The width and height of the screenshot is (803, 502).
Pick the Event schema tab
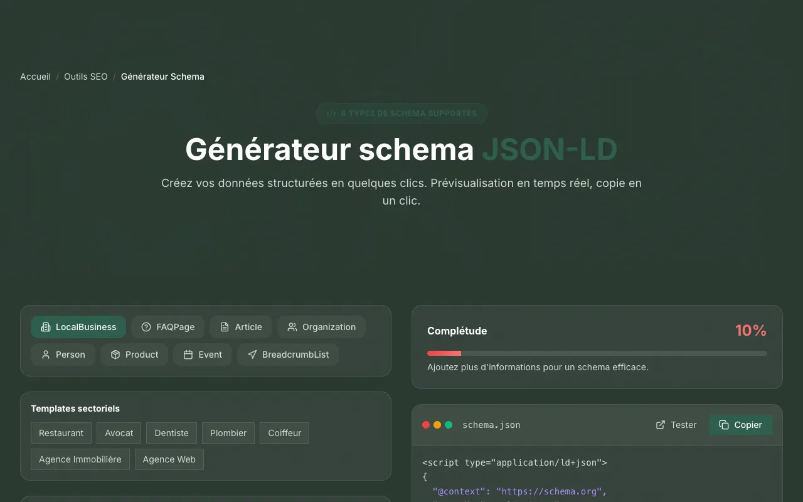click(x=203, y=355)
